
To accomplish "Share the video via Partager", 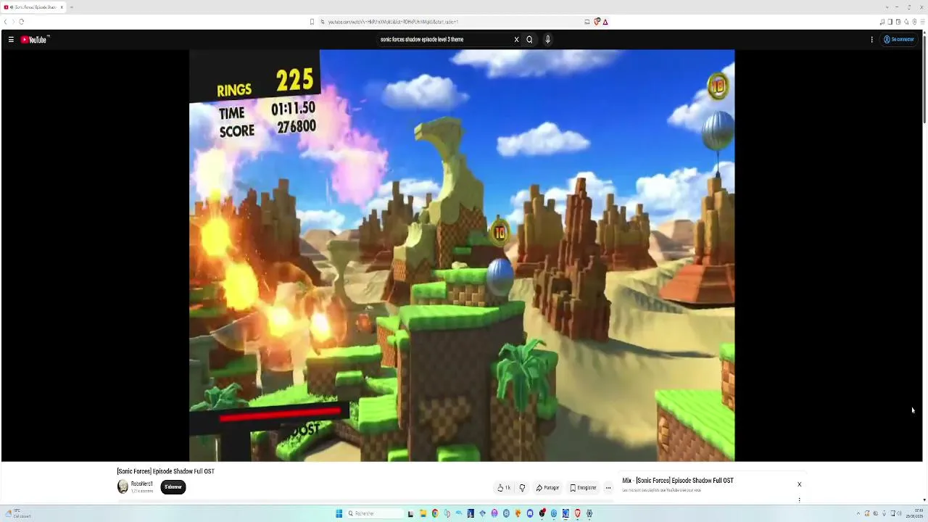I will 547,488.
